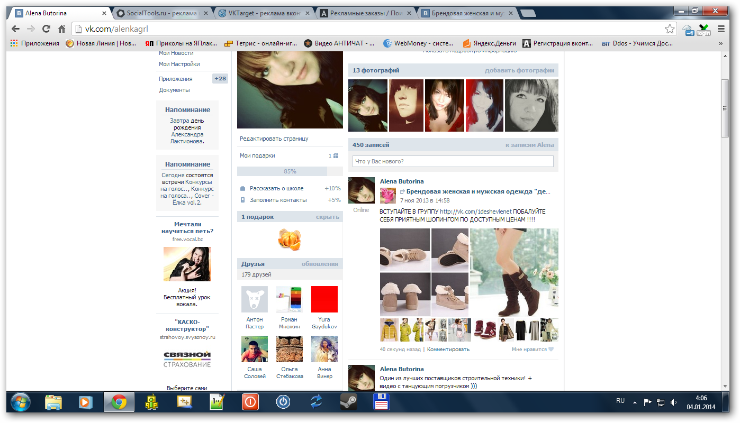Open the Видео АНТИЧАТ bookmark
This screenshot has height=423, width=740.
coord(338,43)
